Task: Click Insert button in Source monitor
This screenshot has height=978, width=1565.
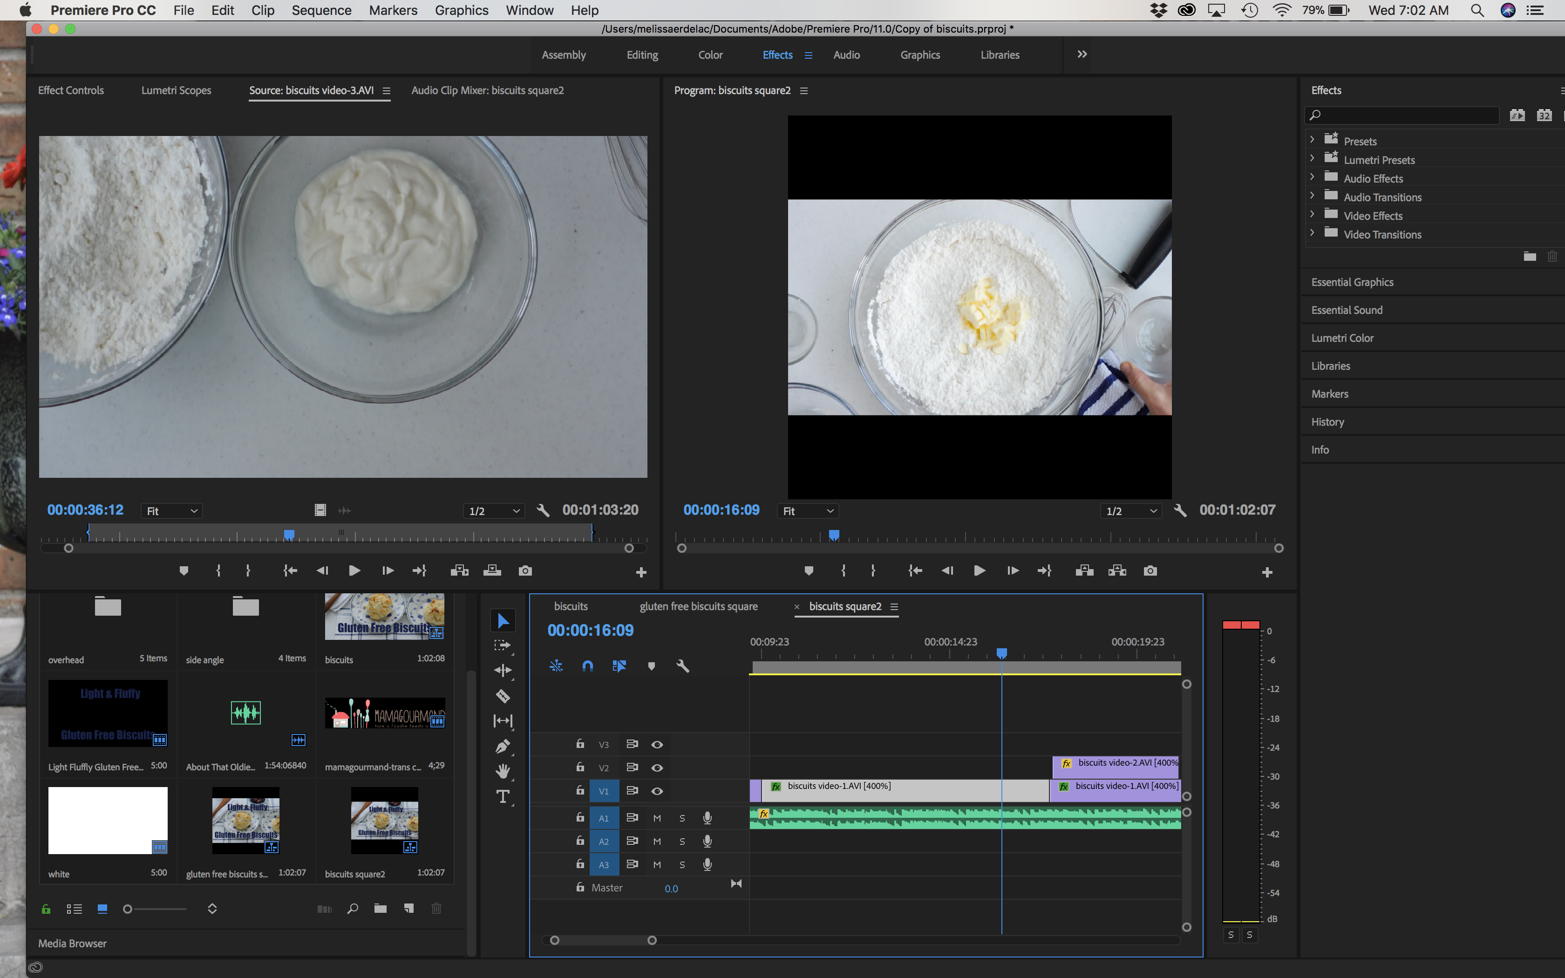Action: click(x=459, y=570)
